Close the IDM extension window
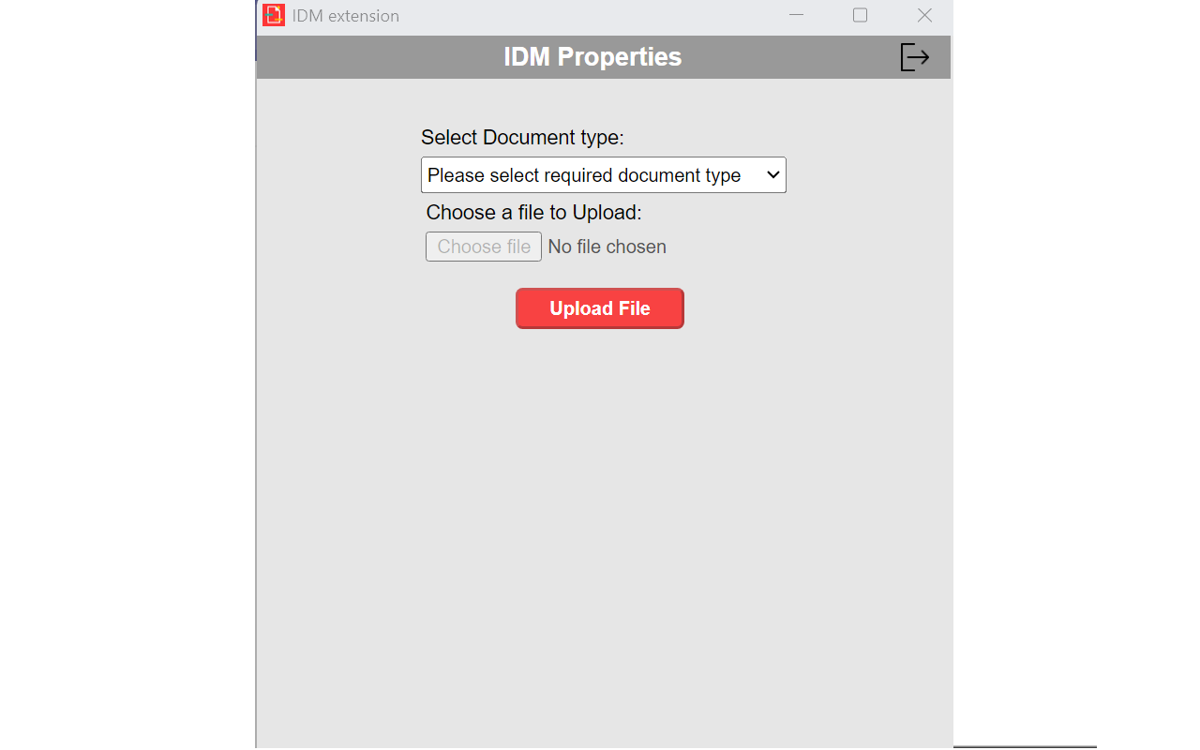 (x=924, y=15)
